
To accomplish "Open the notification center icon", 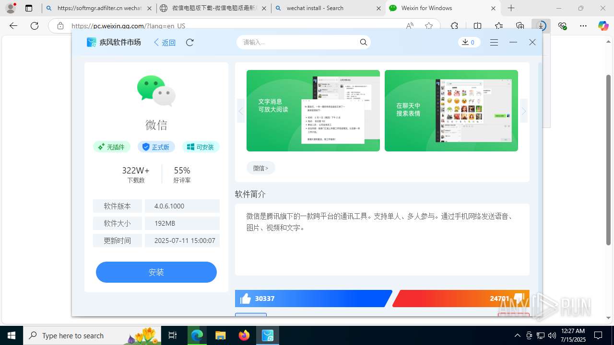I will click(x=598, y=335).
